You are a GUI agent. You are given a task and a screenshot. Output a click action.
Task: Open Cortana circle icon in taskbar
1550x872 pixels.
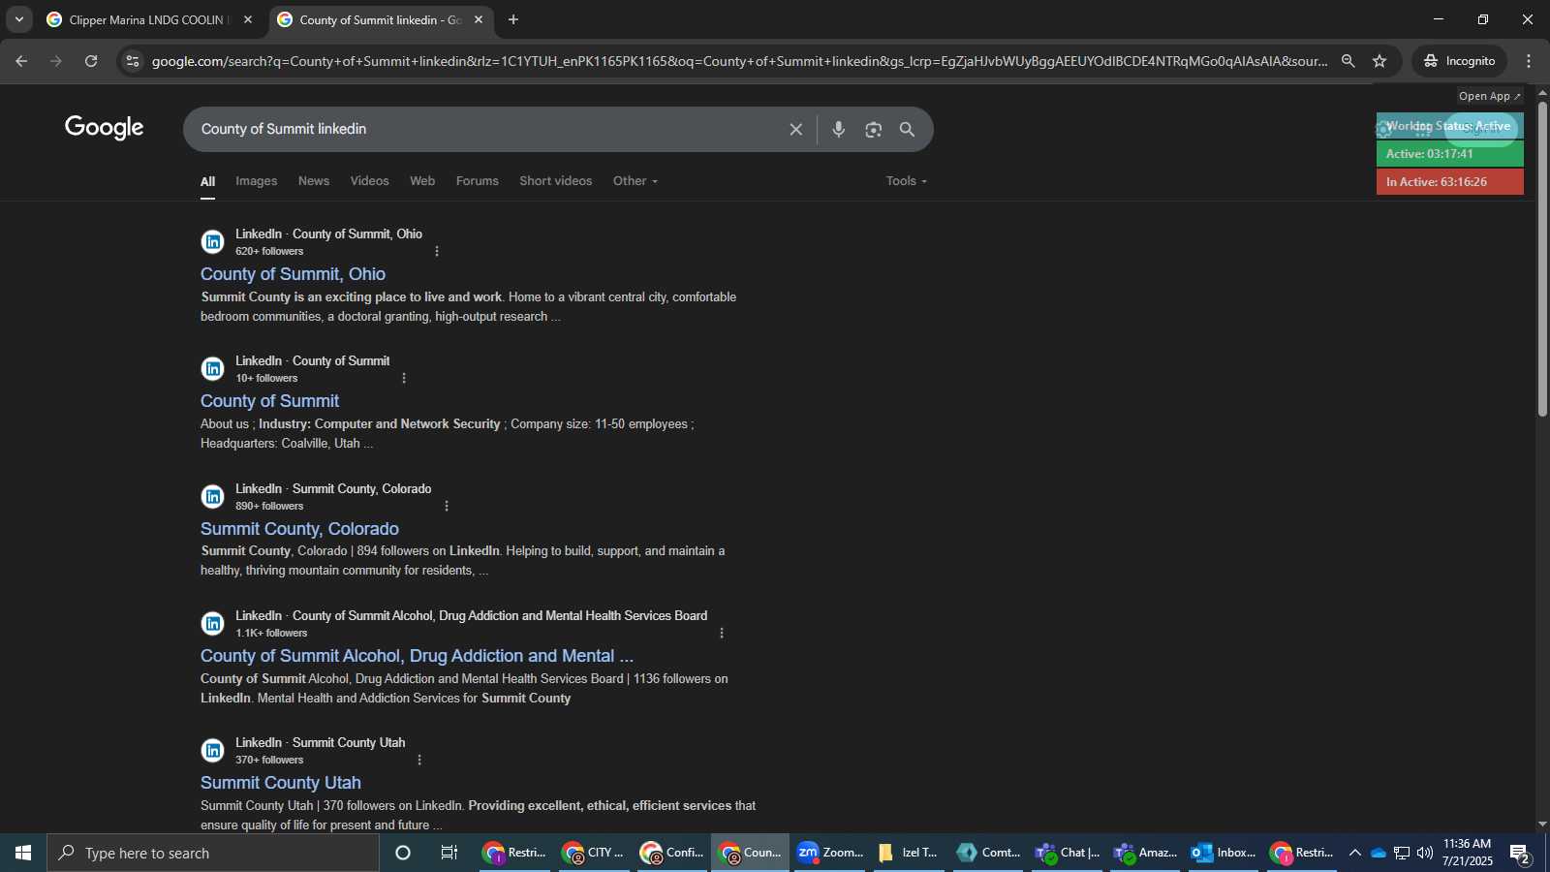403,853
